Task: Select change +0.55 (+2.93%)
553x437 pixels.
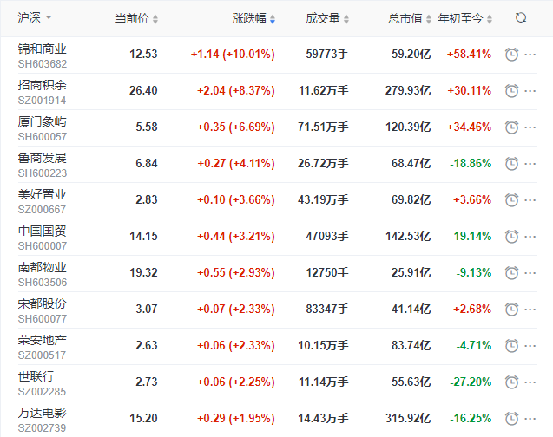Action: pos(235,272)
